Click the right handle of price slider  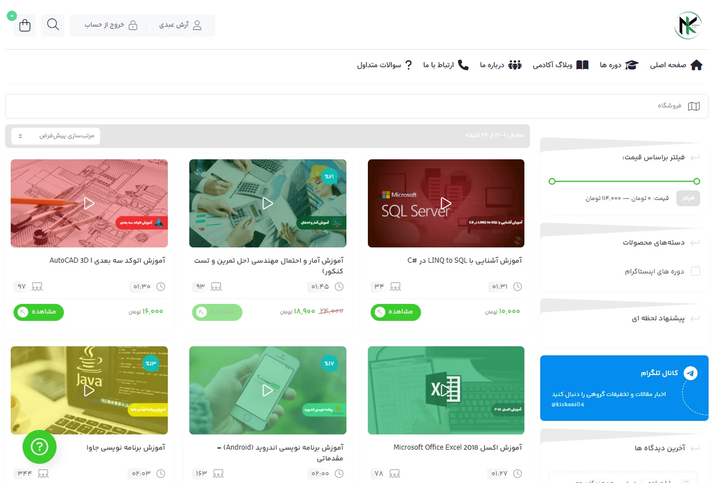[x=697, y=181]
